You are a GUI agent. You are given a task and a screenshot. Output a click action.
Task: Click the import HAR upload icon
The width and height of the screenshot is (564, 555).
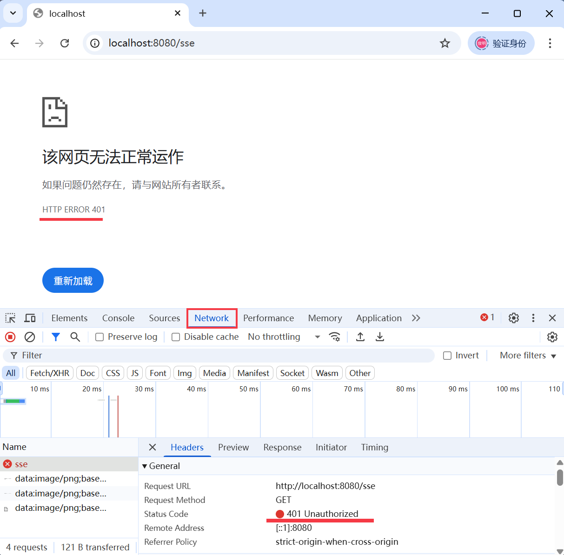[360, 337]
